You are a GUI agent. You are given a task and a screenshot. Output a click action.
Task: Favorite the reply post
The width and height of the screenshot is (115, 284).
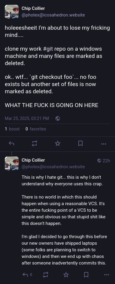66,275
